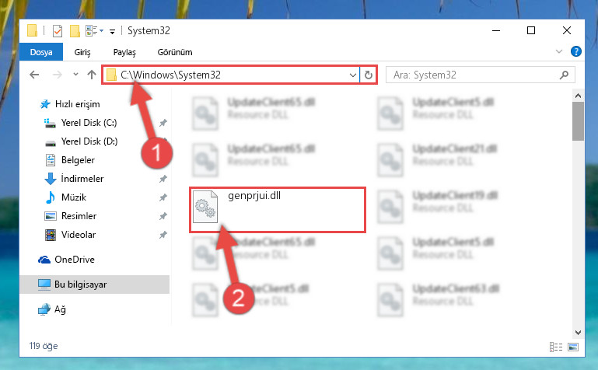Switch to details view layout icon
This screenshot has height=370, width=598.
(x=556, y=347)
